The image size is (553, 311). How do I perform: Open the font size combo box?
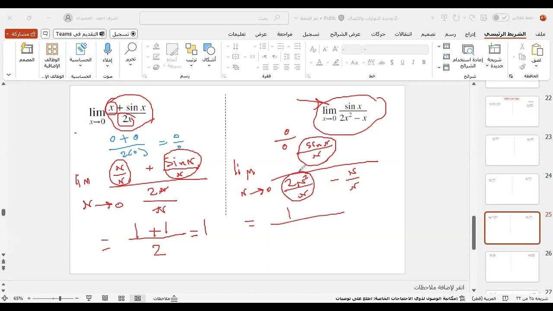pos(351,50)
